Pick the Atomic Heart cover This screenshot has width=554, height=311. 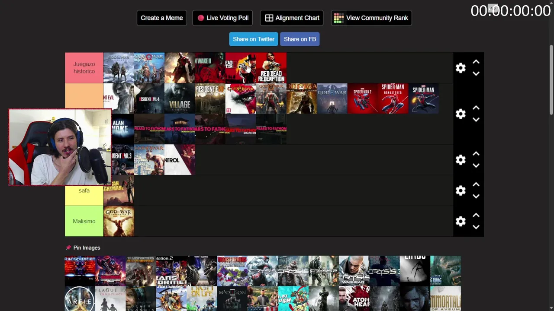354,298
